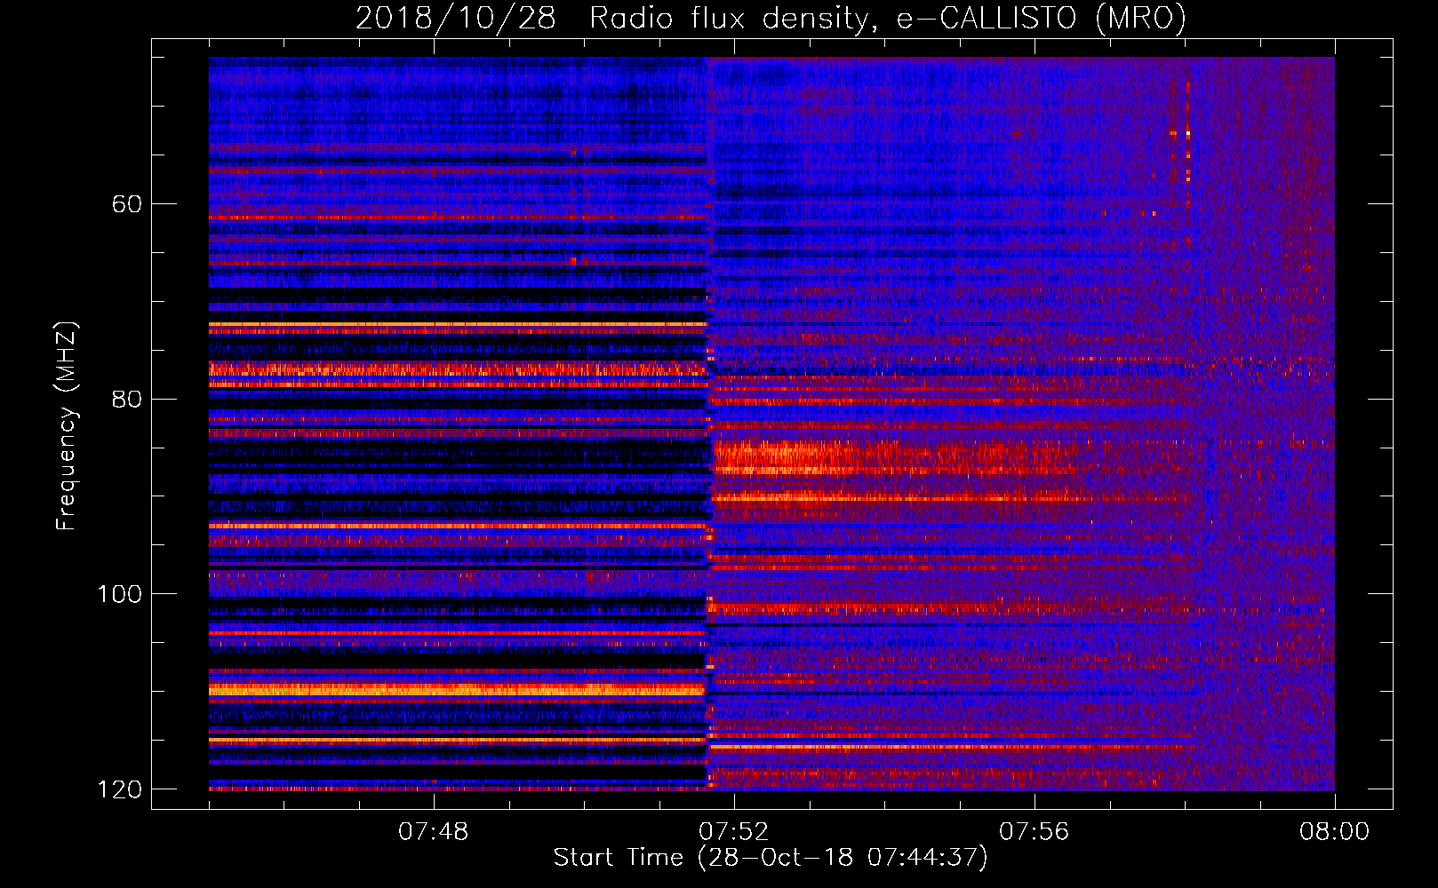
Task: Click the 'Start Time' axis label
Action: coord(771,858)
